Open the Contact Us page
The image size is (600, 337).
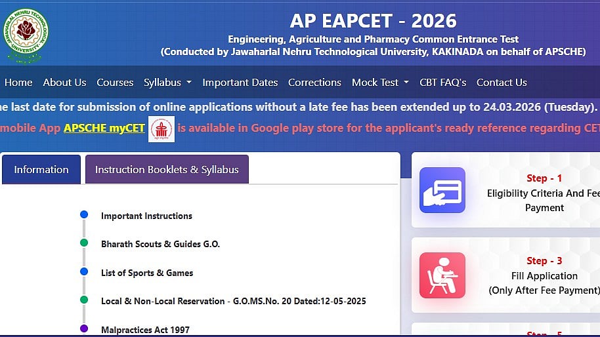click(502, 83)
